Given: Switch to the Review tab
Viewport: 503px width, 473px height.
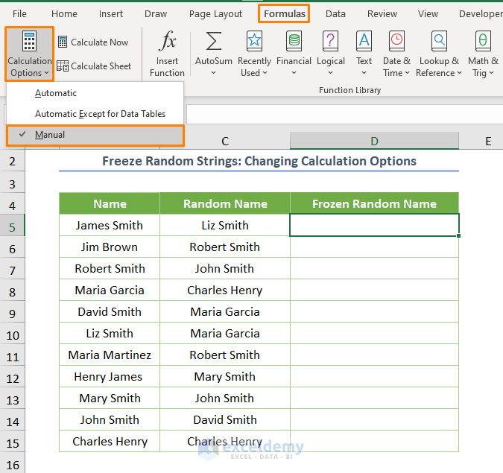Looking at the screenshot, I should click(382, 14).
